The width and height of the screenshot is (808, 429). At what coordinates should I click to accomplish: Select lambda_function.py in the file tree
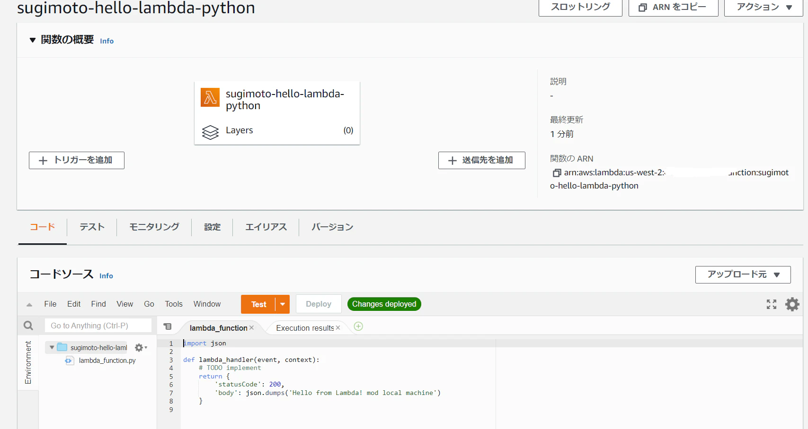pyautogui.click(x=107, y=360)
